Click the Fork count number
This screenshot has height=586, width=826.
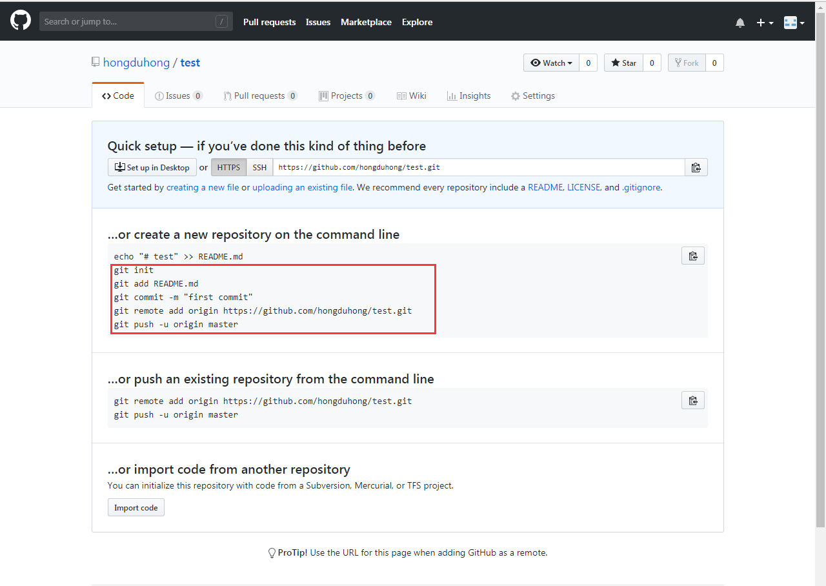coord(714,63)
